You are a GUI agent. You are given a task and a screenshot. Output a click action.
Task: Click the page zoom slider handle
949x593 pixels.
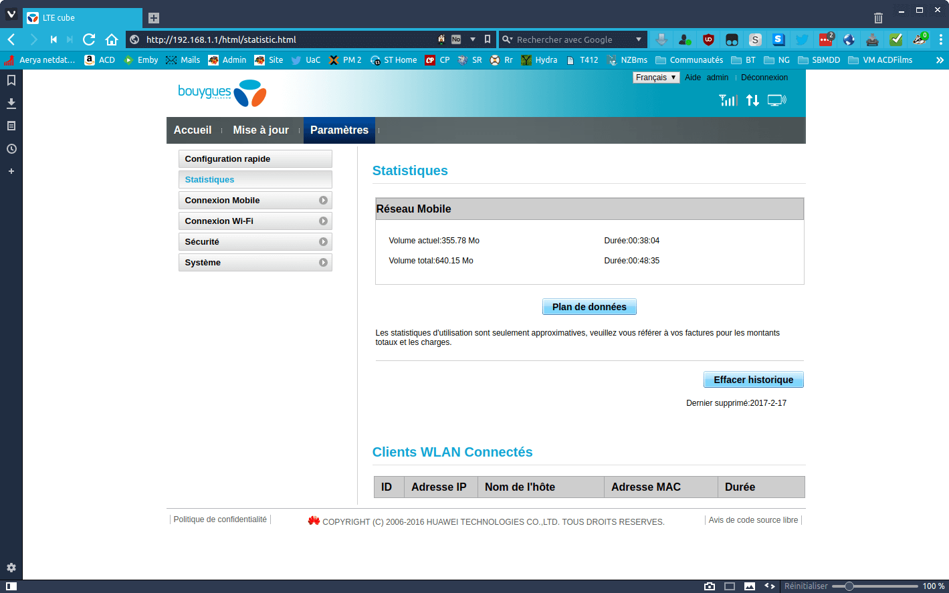coord(849,586)
